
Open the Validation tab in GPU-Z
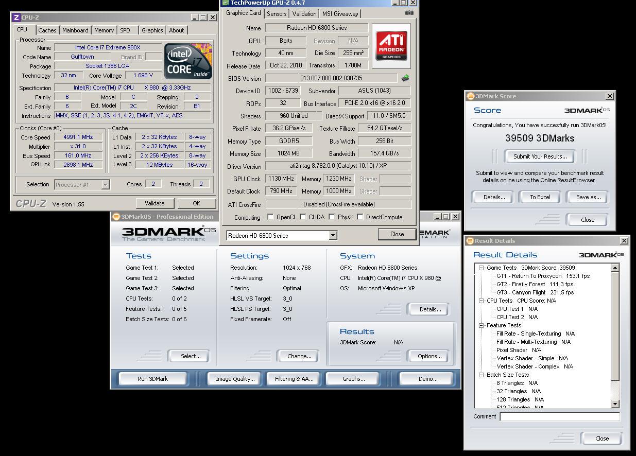pos(304,14)
